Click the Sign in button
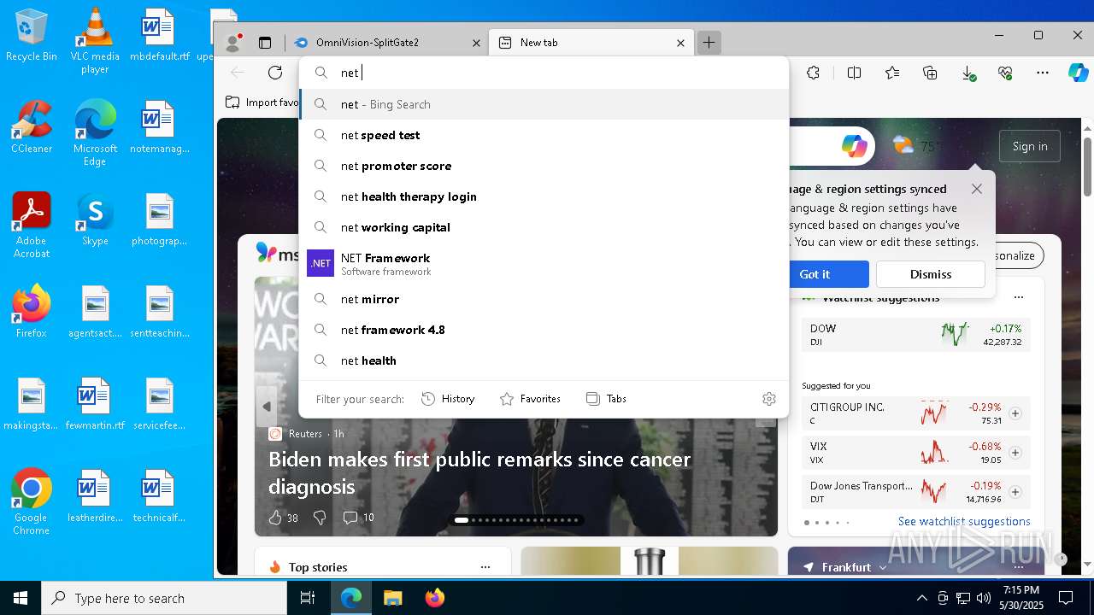This screenshot has height=615, width=1094. [x=1030, y=146]
